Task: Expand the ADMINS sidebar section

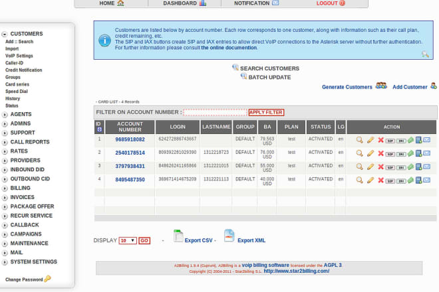Action: (5, 124)
